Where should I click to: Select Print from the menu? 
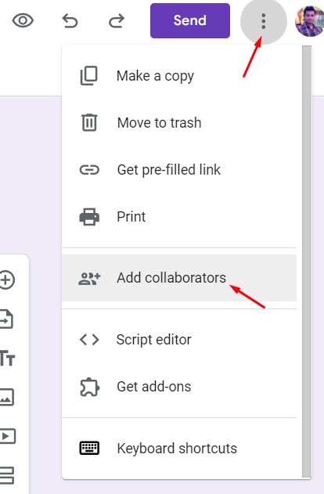(179, 217)
